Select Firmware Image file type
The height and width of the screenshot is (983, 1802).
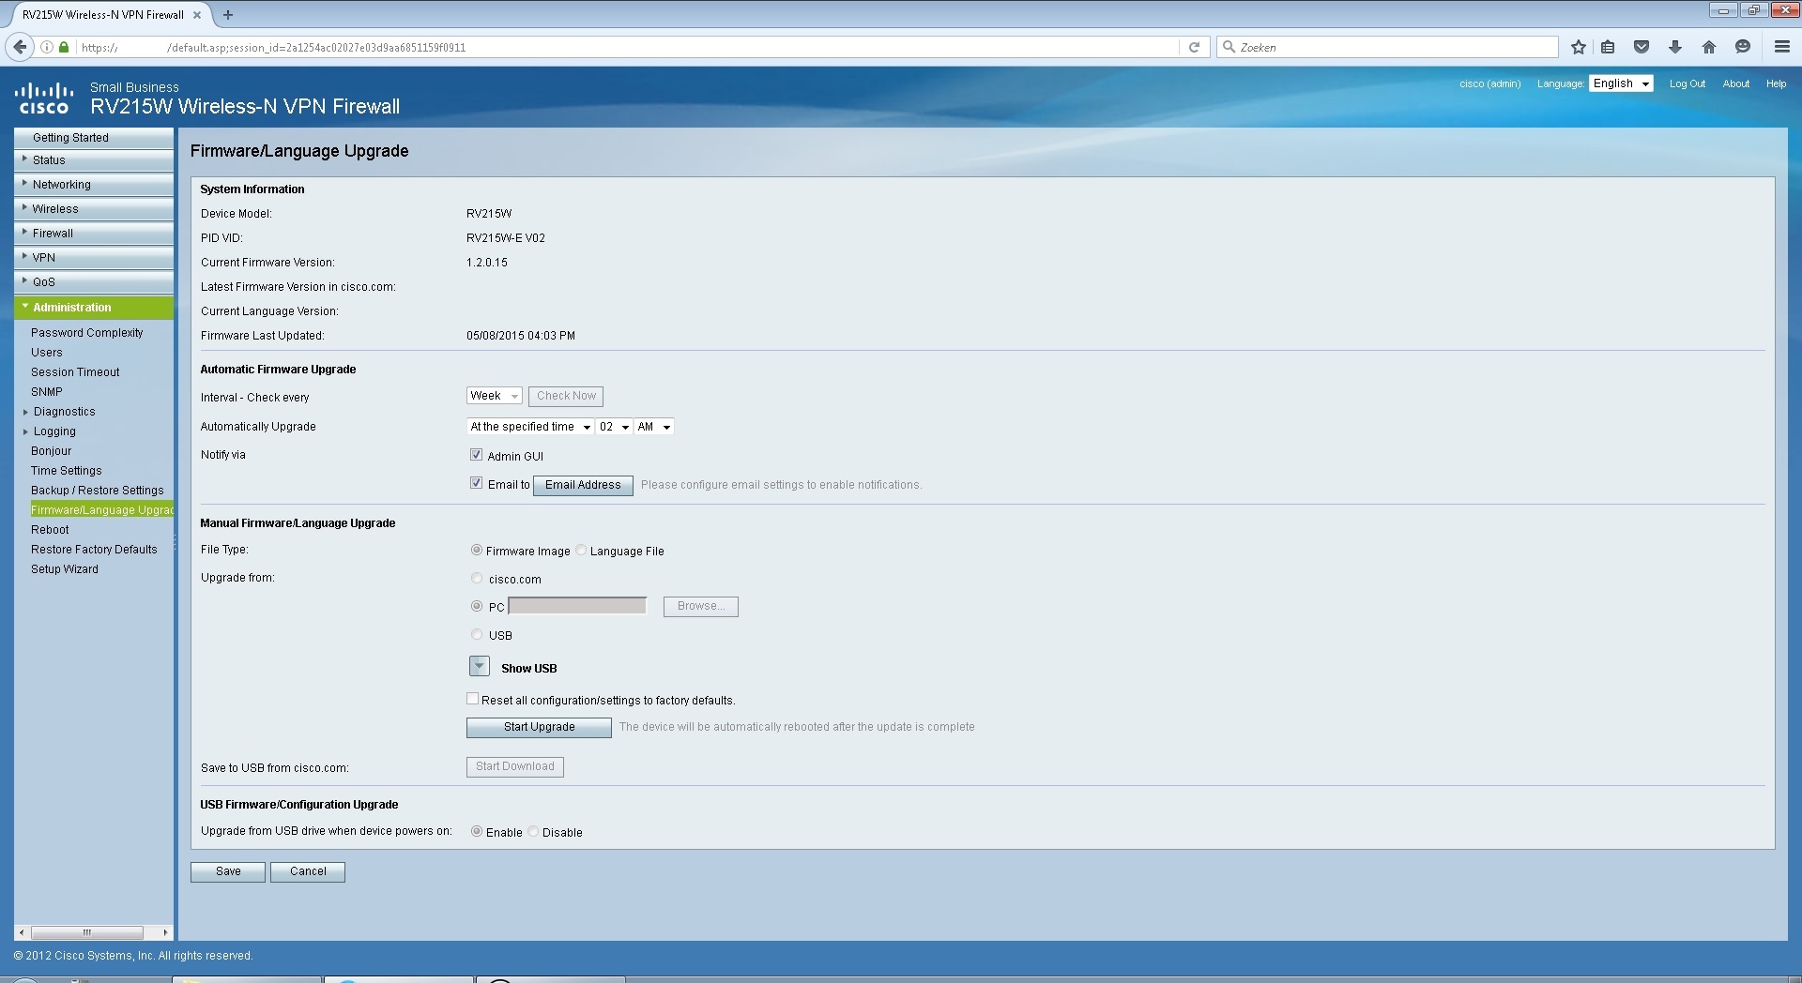477,551
